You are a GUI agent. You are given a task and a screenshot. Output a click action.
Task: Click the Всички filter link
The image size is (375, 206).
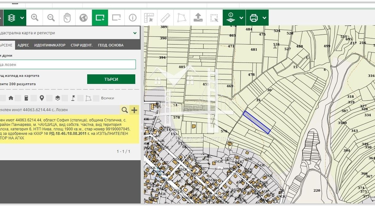[x=107, y=98]
